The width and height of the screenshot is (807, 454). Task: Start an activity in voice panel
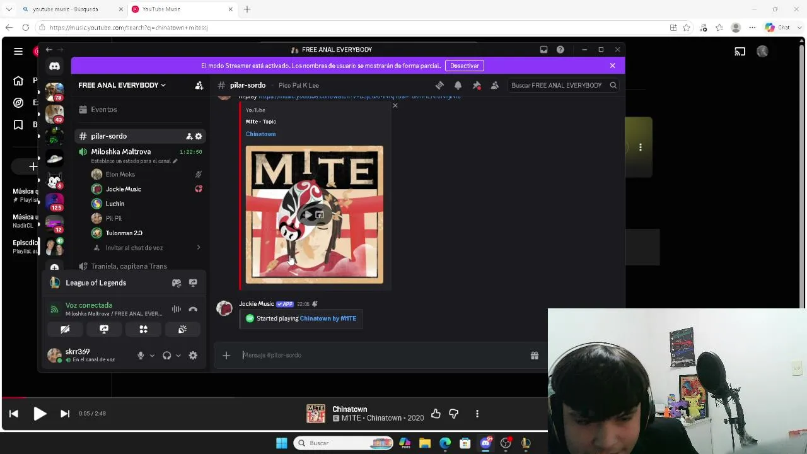click(143, 329)
